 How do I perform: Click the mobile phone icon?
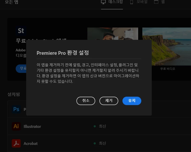132,2
